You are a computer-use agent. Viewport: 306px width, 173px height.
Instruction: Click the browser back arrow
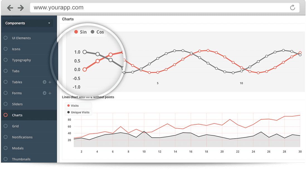pyautogui.click(x=10, y=8)
